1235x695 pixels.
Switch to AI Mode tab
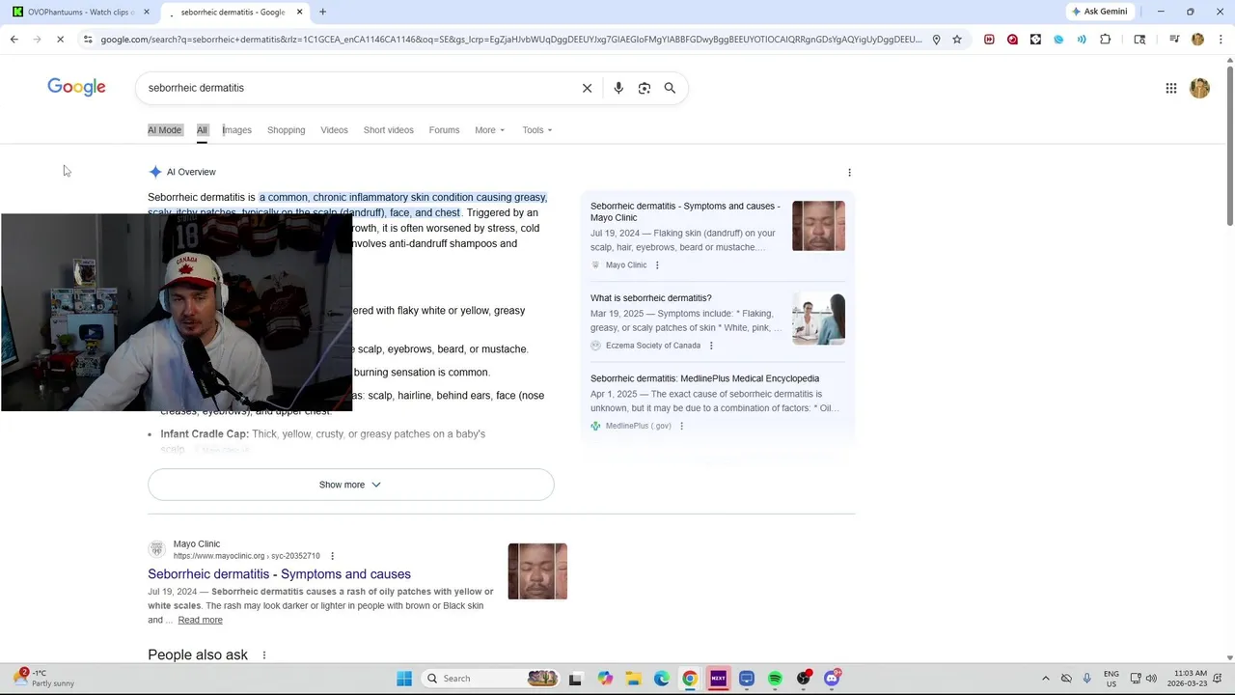(164, 130)
